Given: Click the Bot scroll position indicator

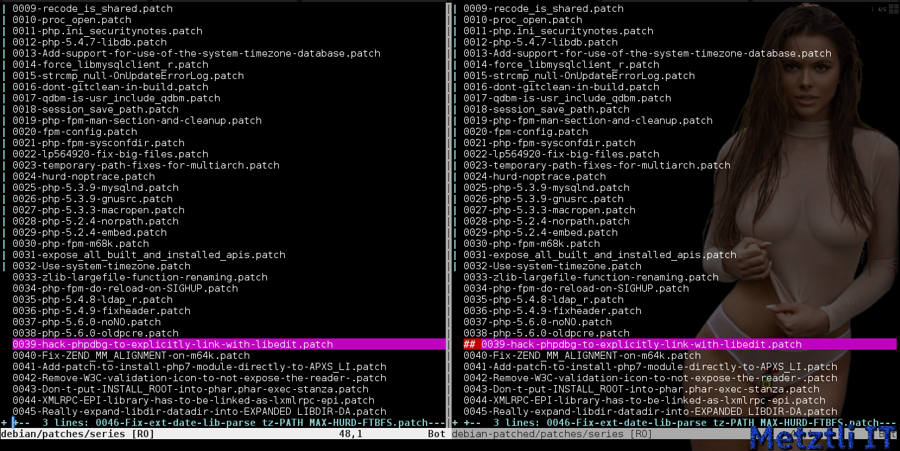Looking at the screenshot, I should [436, 434].
